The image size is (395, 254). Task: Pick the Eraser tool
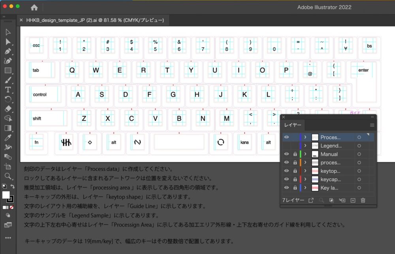tap(8, 109)
